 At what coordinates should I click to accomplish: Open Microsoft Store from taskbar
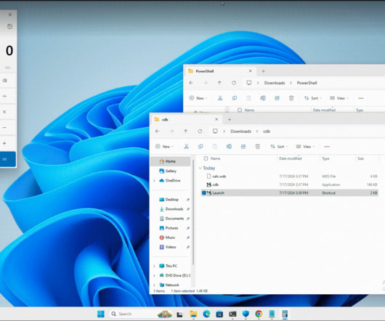click(219, 314)
